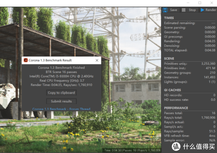Select the GI precomp time row
The width and height of the screenshot is (217, 153).
pyautogui.click(x=190, y=37)
